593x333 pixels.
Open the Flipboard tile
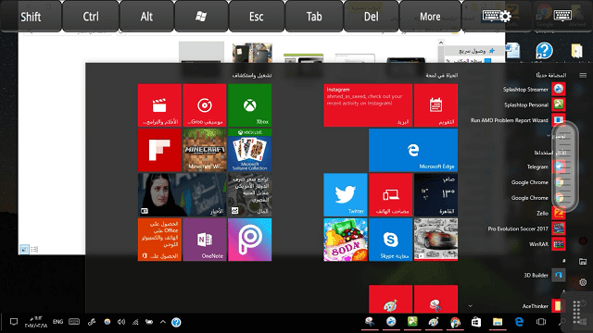[x=159, y=150]
